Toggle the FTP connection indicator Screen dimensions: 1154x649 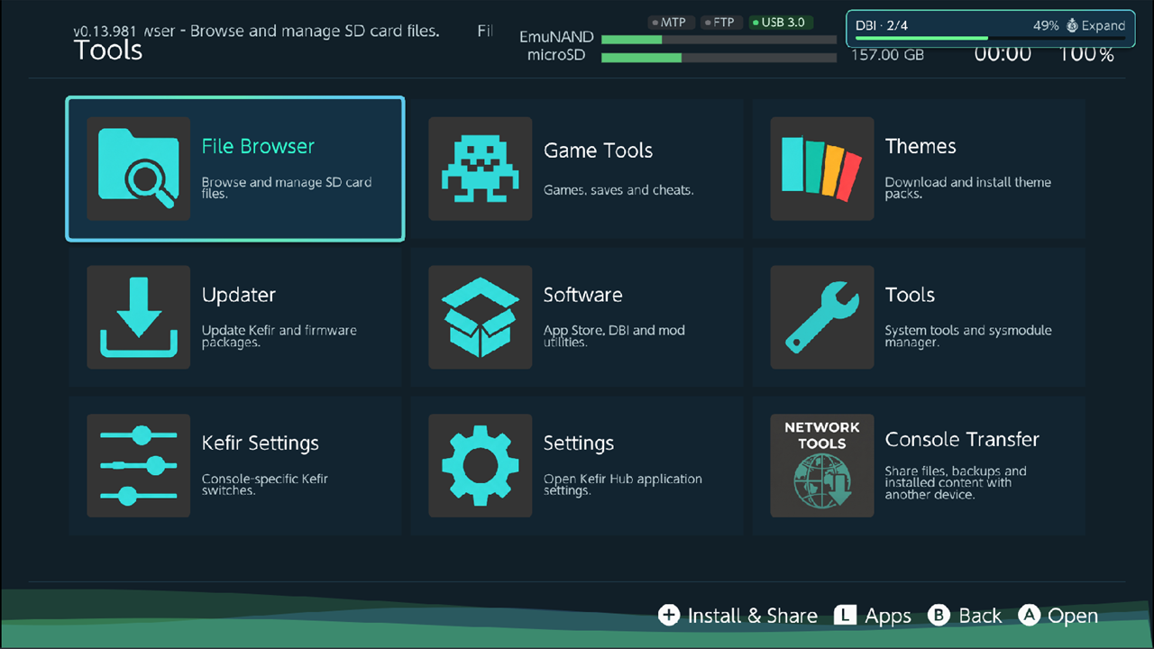(x=719, y=23)
